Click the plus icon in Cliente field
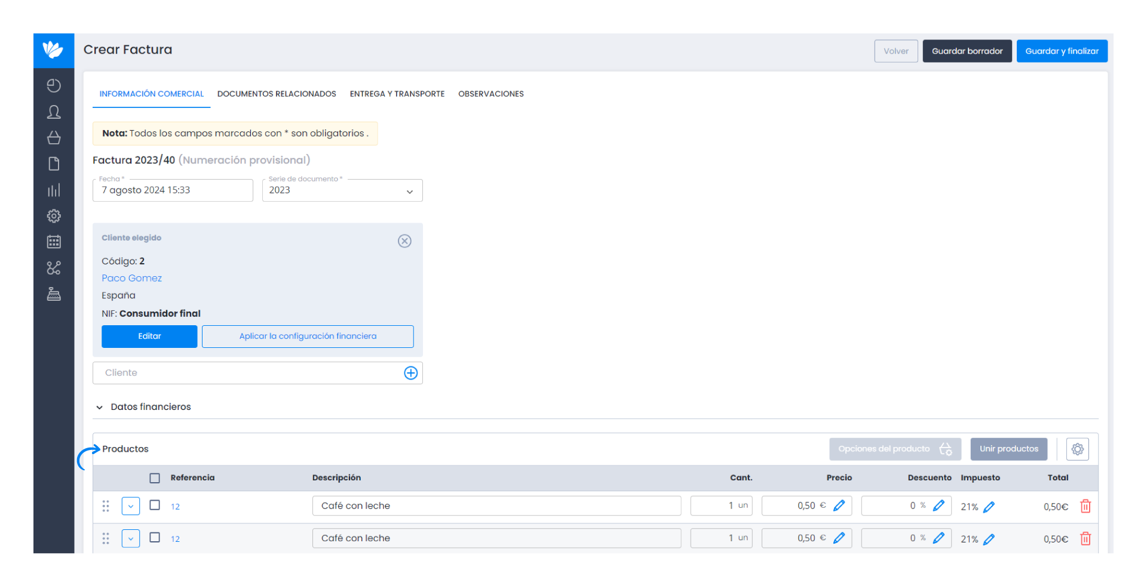Viewport: 1147px width, 586px height. click(411, 373)
